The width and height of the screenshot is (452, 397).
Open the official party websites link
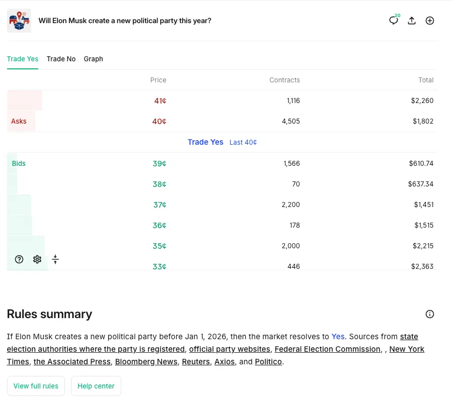pyautogui.click(x=230, y=349)
